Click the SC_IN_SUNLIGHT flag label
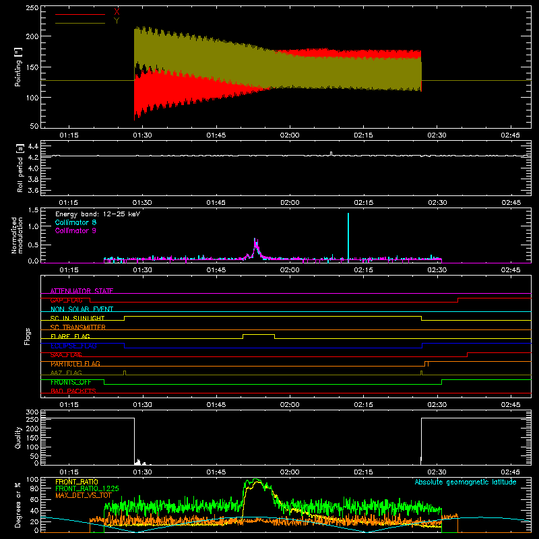Viewport: 539px width, 539px height. [x=77, y=318]
